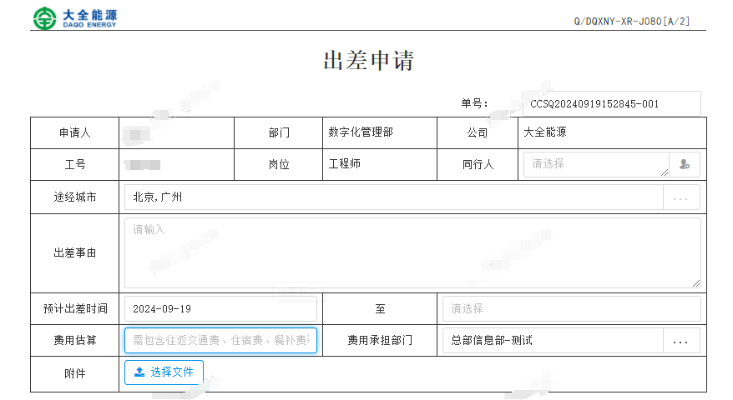Click the 岗位 label cell
This screenshot has width=733, height=400.
pos(279,165)
